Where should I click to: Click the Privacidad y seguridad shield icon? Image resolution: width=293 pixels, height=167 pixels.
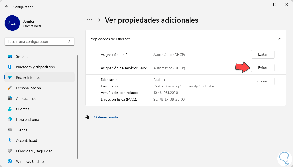[x=10, y=151]
